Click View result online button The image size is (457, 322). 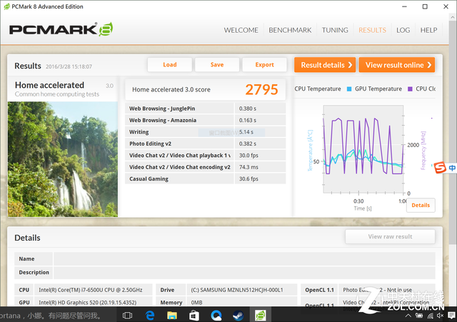tap(397, 65)
